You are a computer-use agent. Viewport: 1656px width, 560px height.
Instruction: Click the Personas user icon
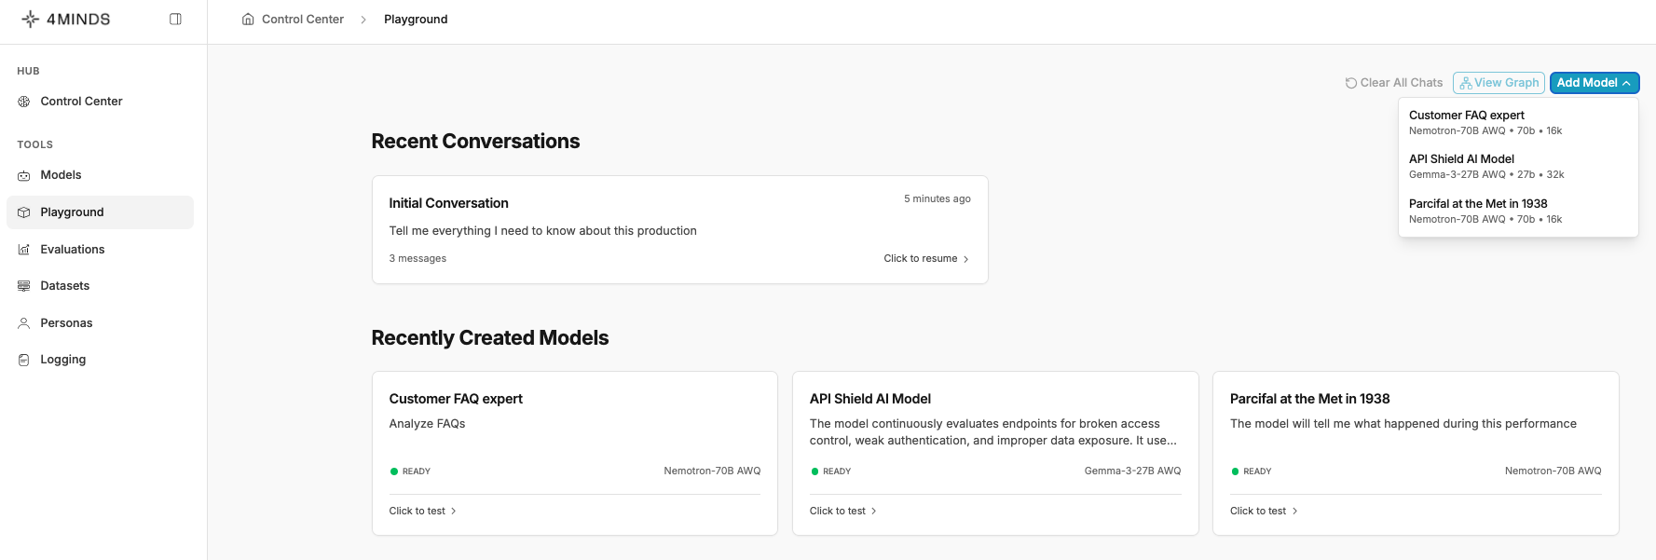point(24,323)
